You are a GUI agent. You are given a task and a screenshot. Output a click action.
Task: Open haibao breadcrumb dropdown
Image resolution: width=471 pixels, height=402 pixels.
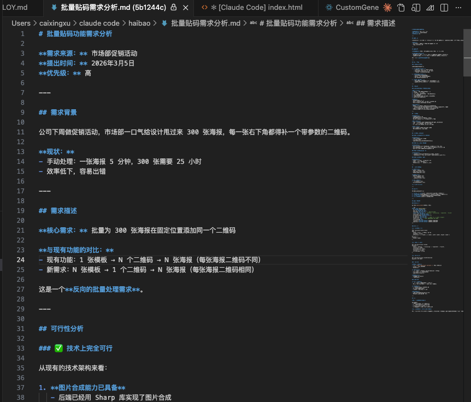pos(139,23)
